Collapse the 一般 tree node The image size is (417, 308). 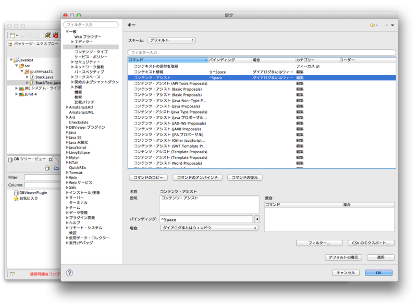click(x=67, y=32)
